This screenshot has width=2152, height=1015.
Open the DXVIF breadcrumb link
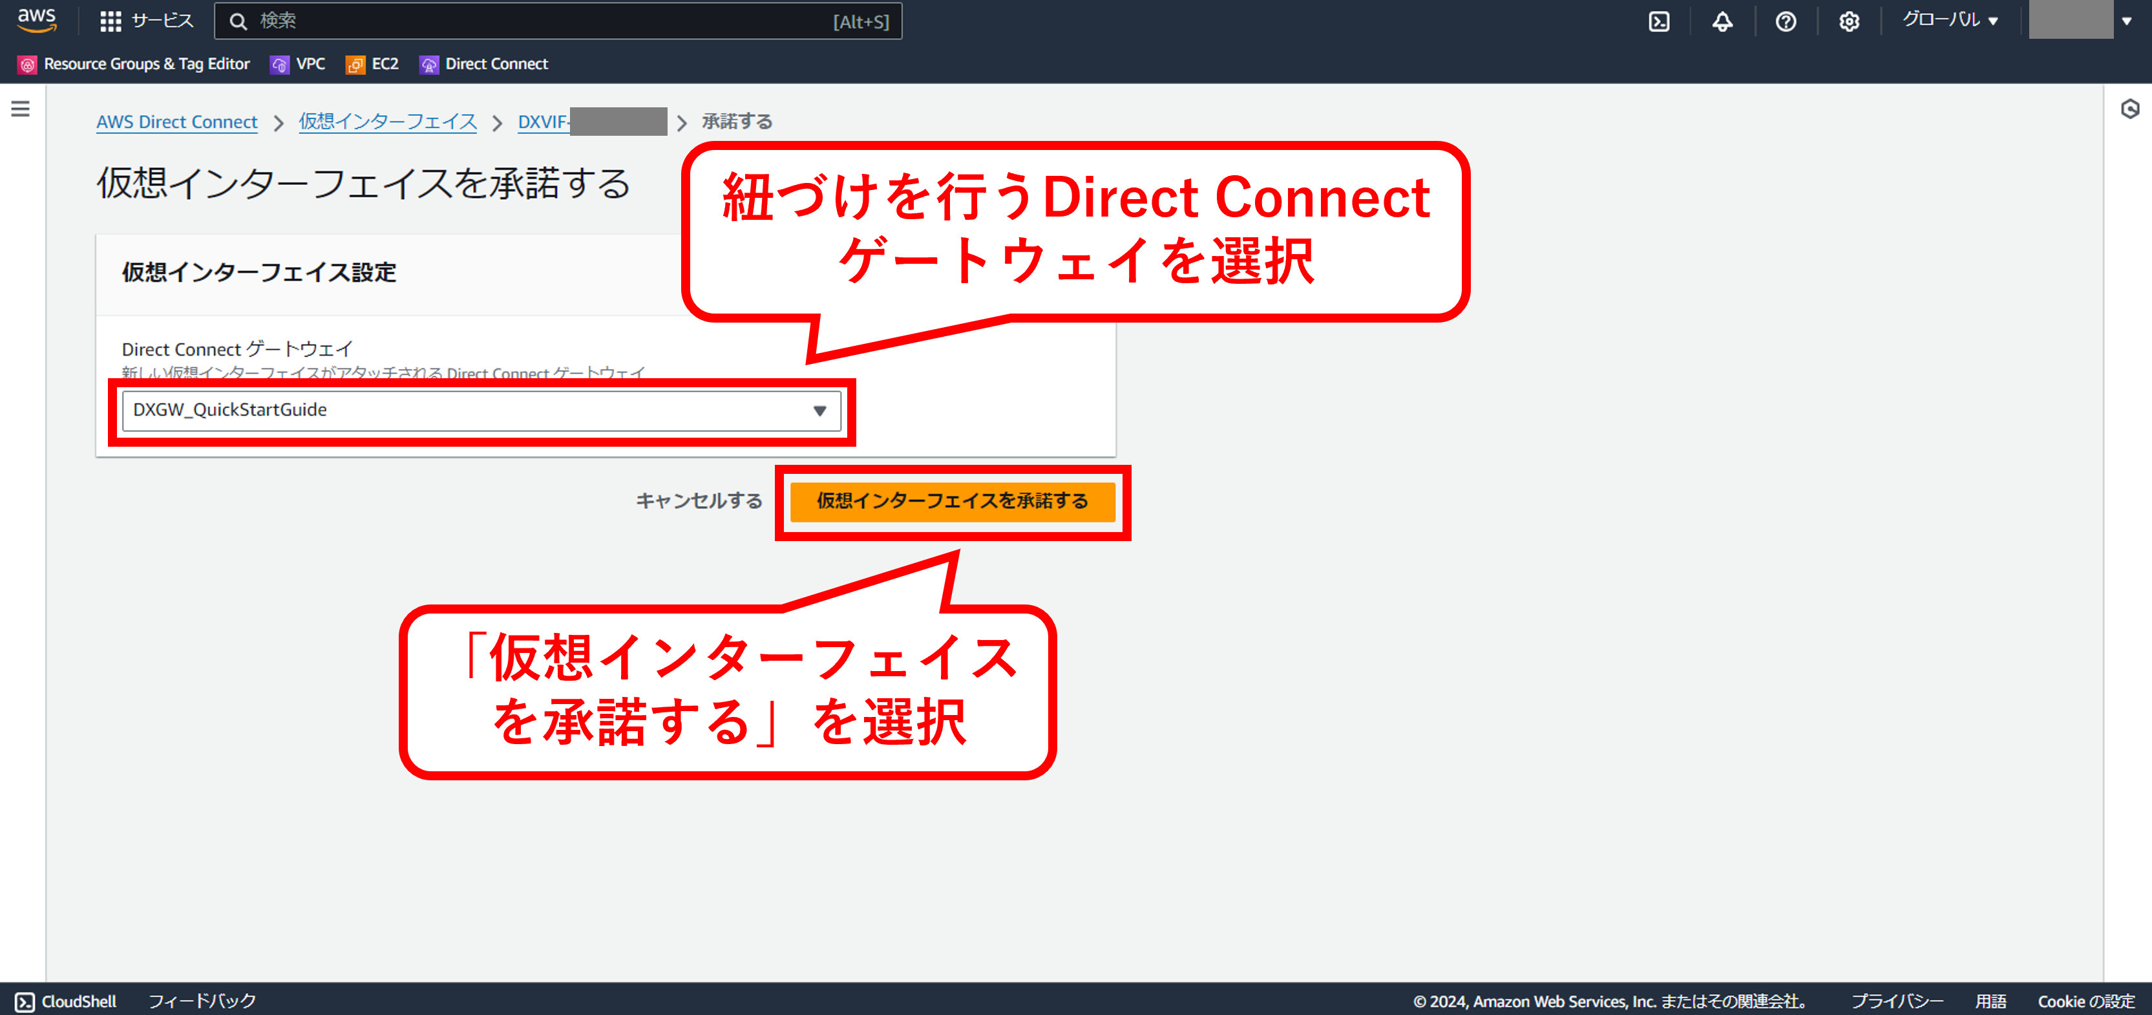(x=593, y=122)
